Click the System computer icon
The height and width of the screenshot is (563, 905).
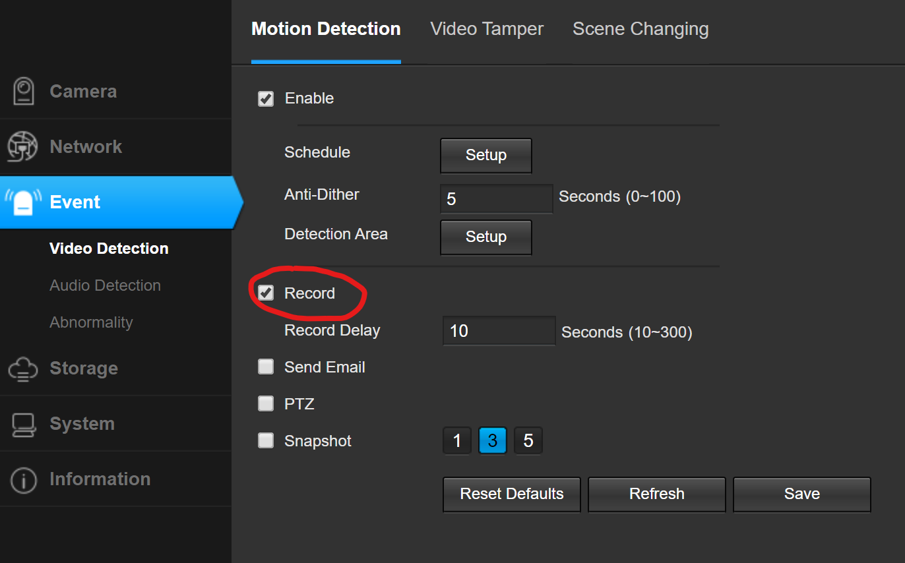coord(24,424)
